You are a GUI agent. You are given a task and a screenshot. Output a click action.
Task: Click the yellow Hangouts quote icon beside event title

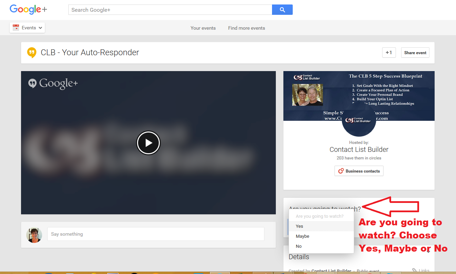click(x=32, y=52)
